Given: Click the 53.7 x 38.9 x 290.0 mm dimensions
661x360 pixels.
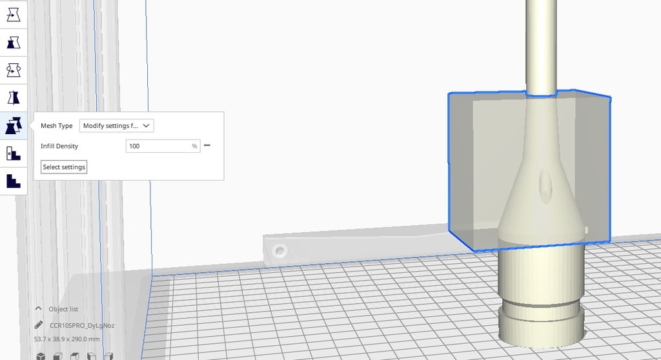Looking at the screenshot, I should click(x=67, y=339).
